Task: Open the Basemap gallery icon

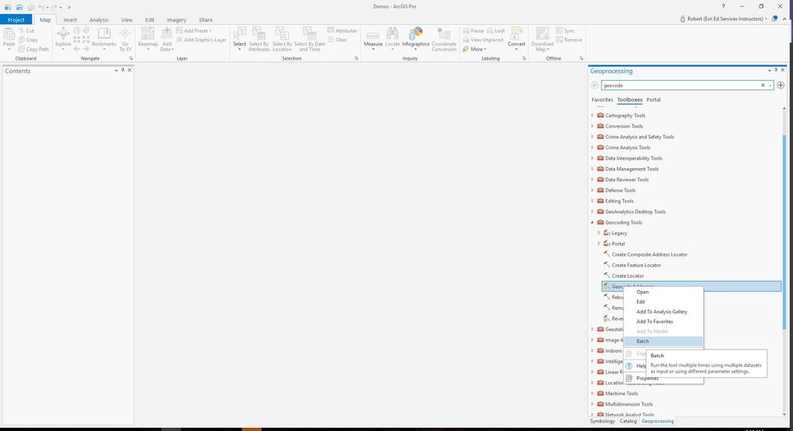Action: pos(148,34)
